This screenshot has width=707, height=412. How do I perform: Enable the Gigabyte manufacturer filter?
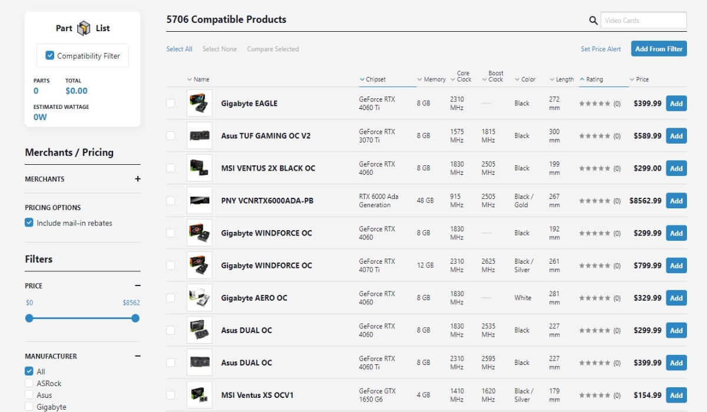point(28,406)
